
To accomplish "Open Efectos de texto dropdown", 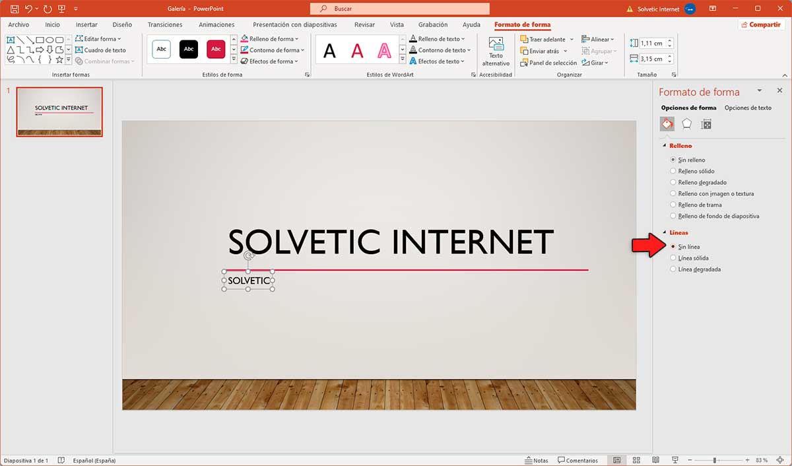I will (x=437, y=61).
